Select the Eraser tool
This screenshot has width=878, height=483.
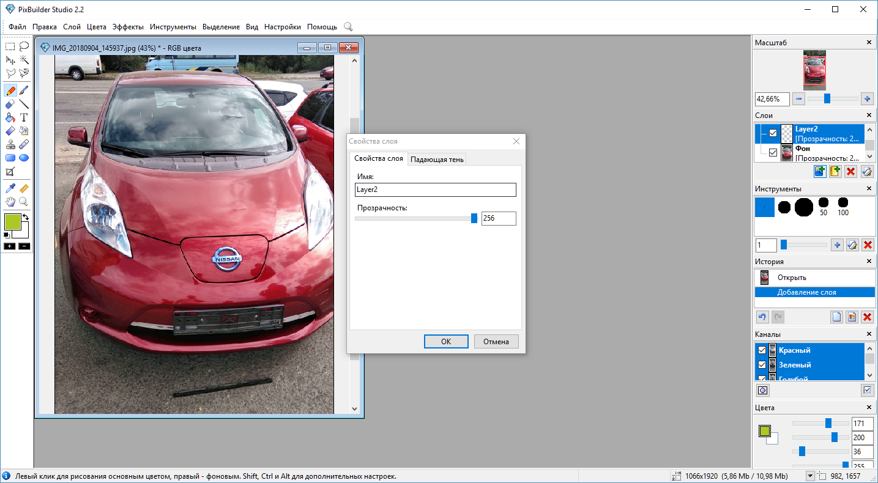tap(10, 104)
